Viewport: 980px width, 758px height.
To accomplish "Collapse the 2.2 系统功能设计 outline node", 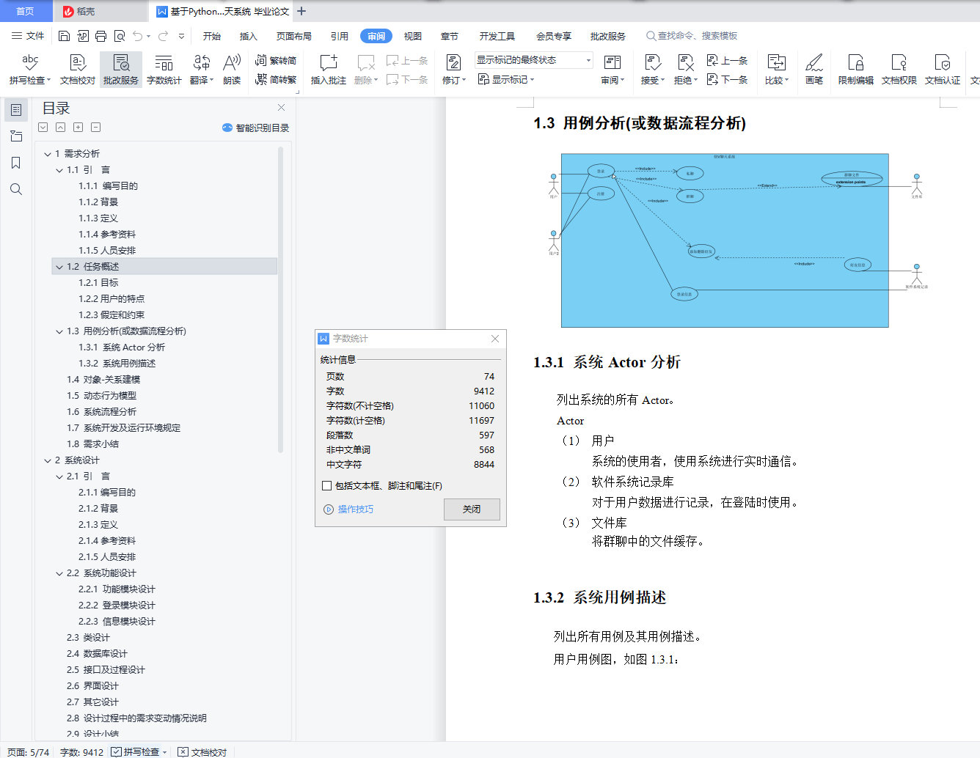I will tap(59, 573).
